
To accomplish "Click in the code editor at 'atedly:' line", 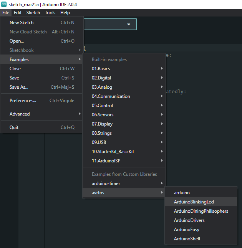I will [176, 92].
